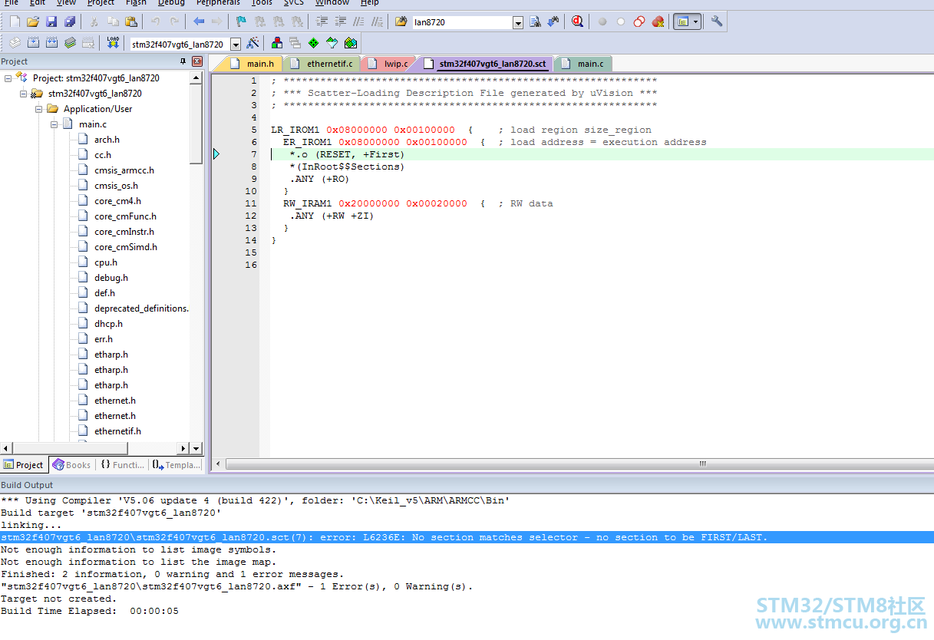
Task: Start debug session with red d icon
Action: pyautogui.click(x=577, y=22)
